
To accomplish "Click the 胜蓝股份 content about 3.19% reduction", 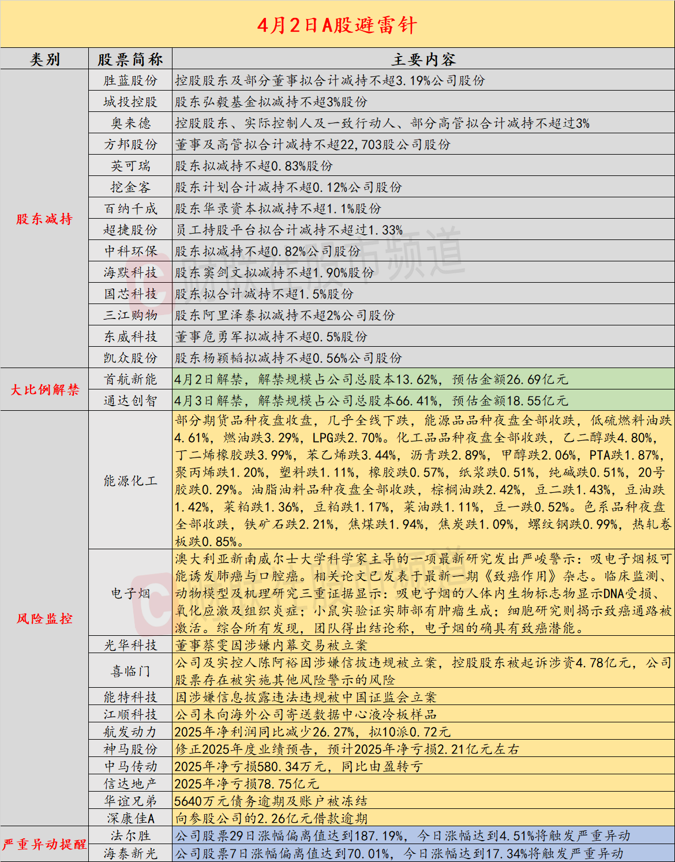I will (x=330, y=81).
